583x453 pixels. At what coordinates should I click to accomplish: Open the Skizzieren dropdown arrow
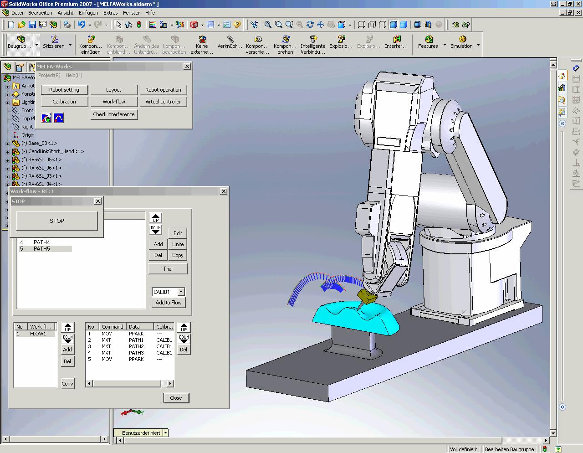(x=70, y=45)
